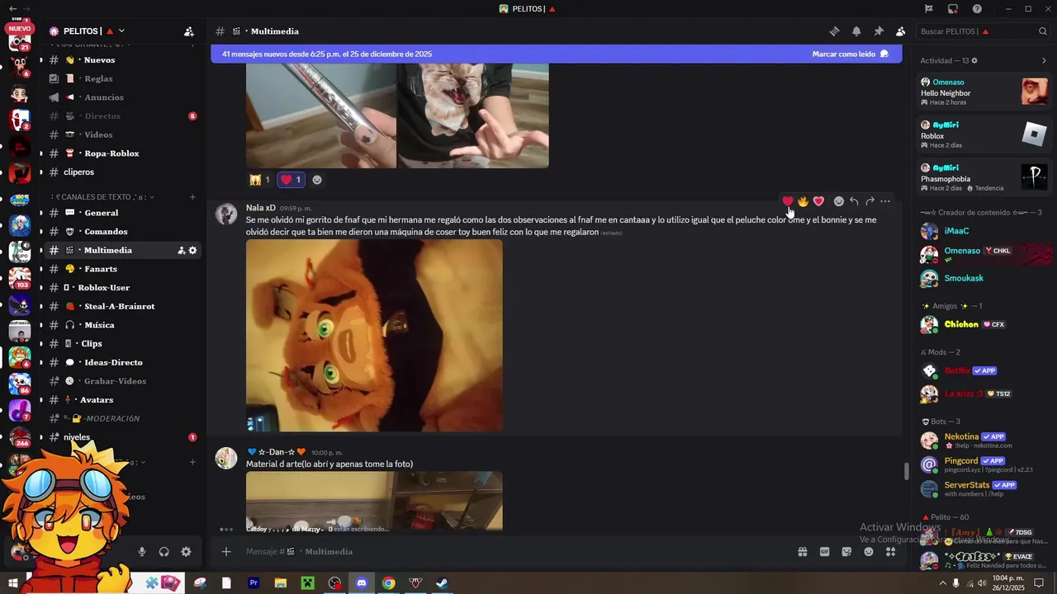Add a reaction below the first image
1057x594 pixels.
[x=316, y=179]
